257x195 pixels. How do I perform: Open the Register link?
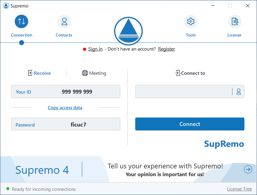coord(166,49)
